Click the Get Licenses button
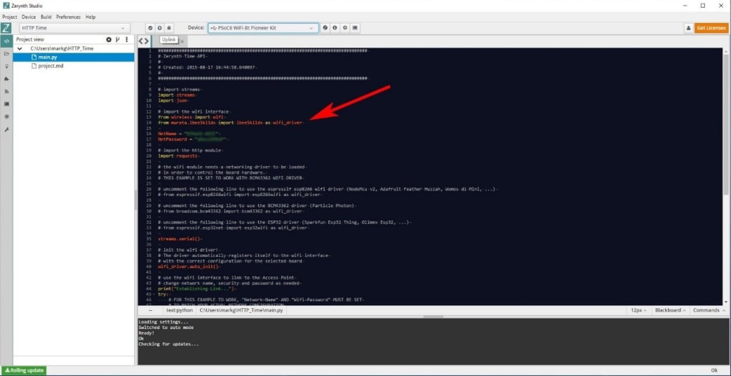The image size is (731, 376). 711,29
